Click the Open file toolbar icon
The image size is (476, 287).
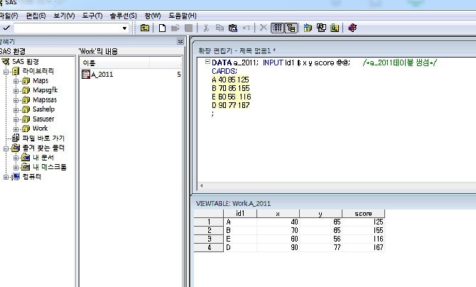tap(175, 28)
